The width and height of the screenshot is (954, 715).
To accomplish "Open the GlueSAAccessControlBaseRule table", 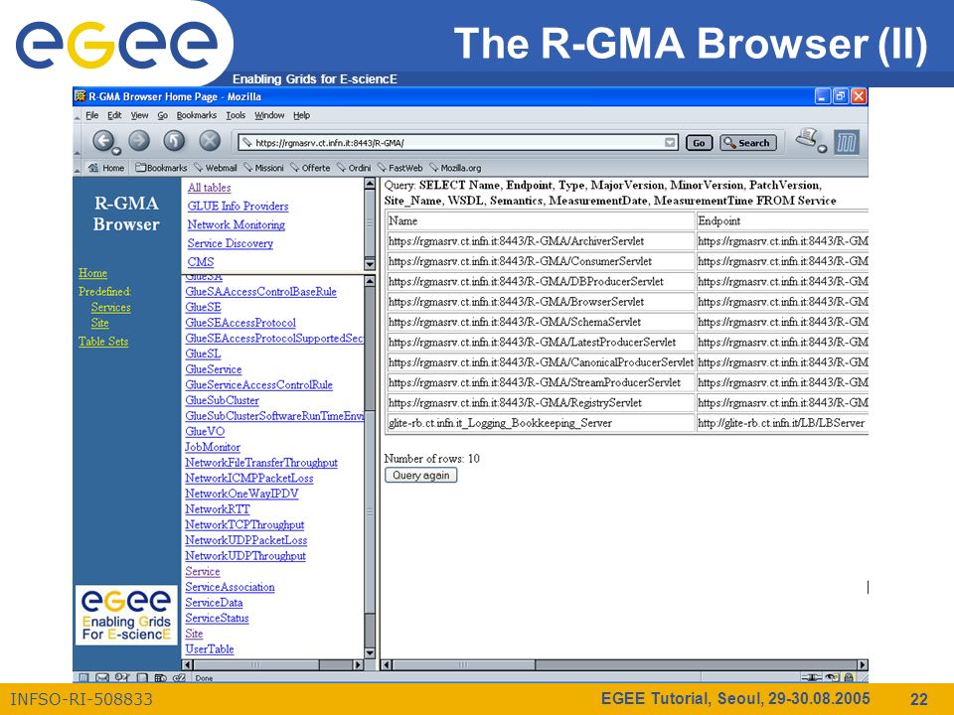I will click(x=261, y=292).
